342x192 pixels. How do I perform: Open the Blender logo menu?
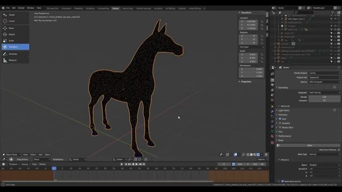pos(3,8)
